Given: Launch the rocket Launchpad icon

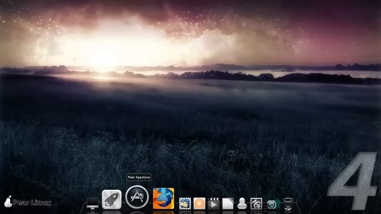Looking at the screenshot, I should point(111,200).
